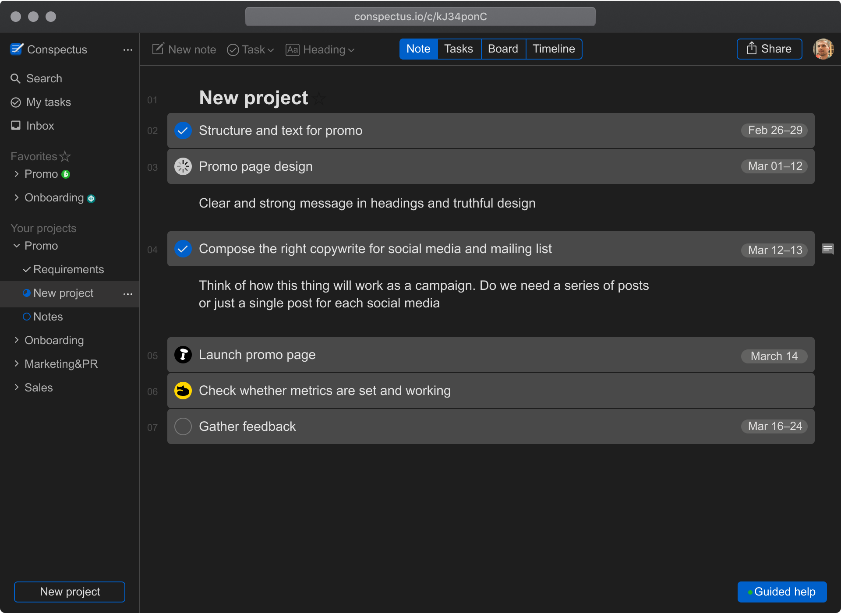Click the Search magnifier in sidebar
This screenshot has width=841, height=613.
16,78
